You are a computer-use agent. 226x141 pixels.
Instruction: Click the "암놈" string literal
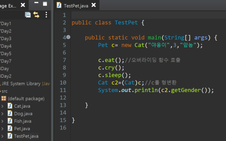pos(188,45)
